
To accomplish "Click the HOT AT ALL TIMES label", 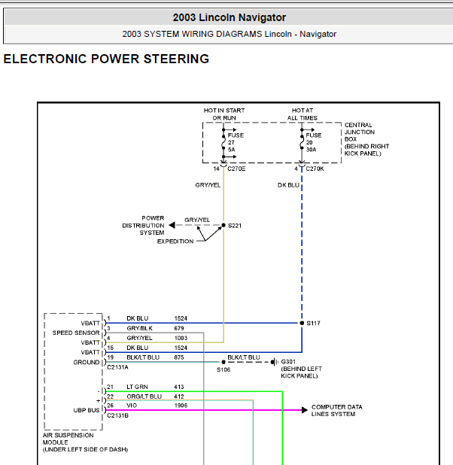I will click(302, 114).
